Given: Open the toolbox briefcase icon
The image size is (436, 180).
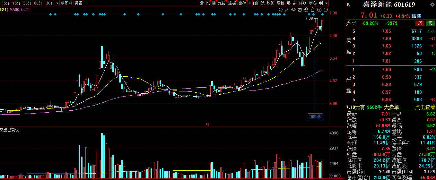Looking at the screenshot, I should pyautogui.click(x=300, y=10).
